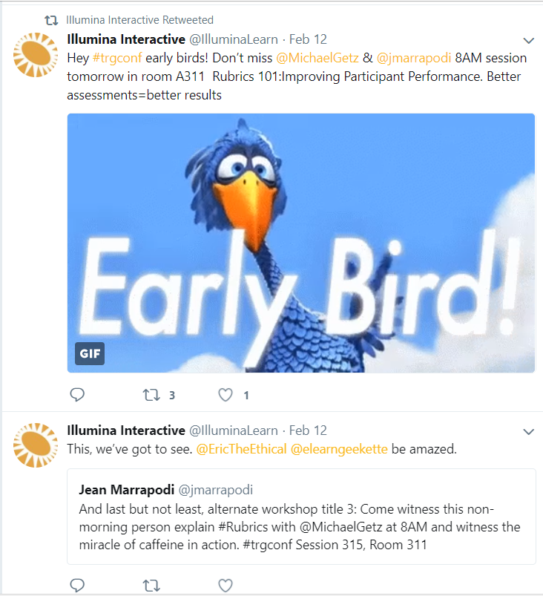Viewport: 543px width, 596px height.
Task: Like the 'This, we've got to see' tweet
Action: click(x=226, y=586)
